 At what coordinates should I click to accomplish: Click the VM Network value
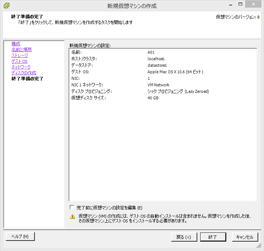[x=158, y=85]
